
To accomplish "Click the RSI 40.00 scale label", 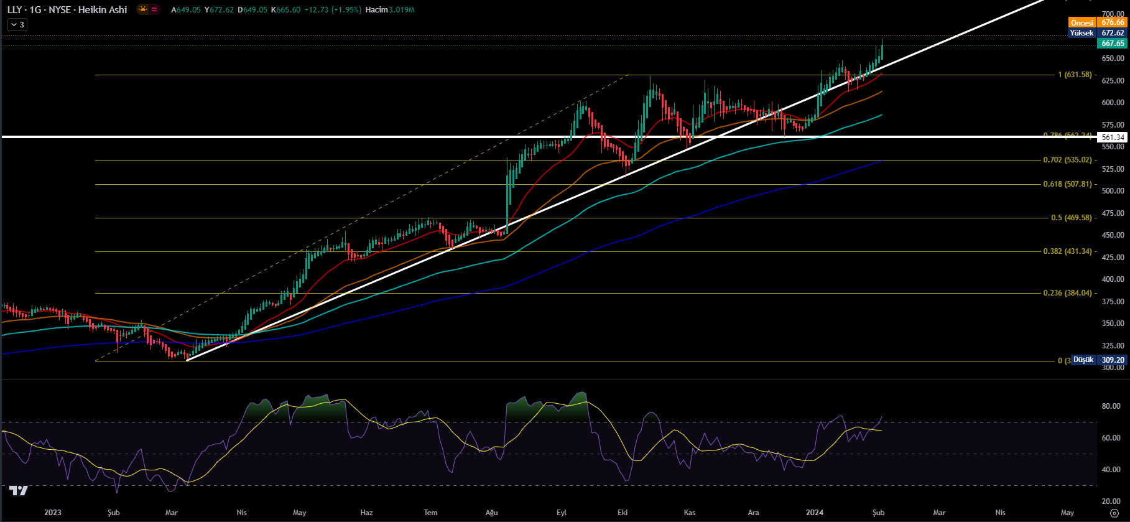I will (x=1111, y=470).
